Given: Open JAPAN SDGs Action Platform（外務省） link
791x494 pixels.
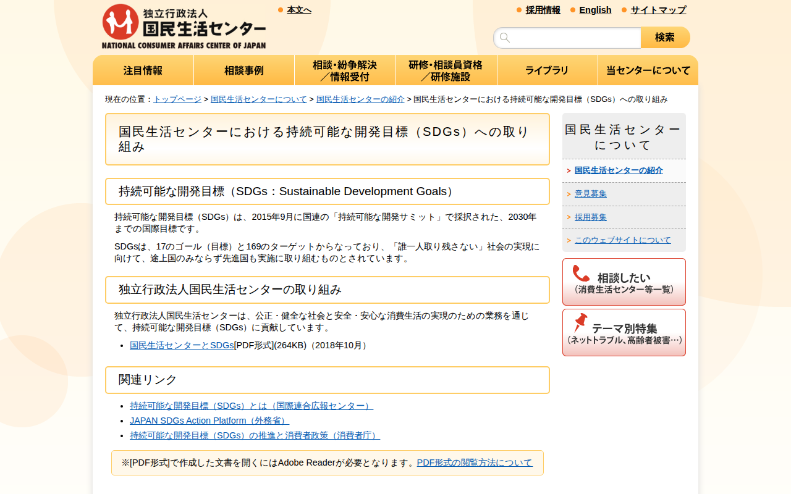Looking at the screenshot, I should coord(209,421).
